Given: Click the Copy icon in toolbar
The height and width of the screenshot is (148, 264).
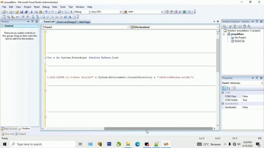Looking at the screenshot, I should click(36, 12).
